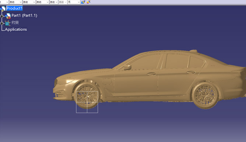Viewport: 246px width, 142px height.
Task: Click the white manipulator box on front wheel
Action: coord(87,102)
